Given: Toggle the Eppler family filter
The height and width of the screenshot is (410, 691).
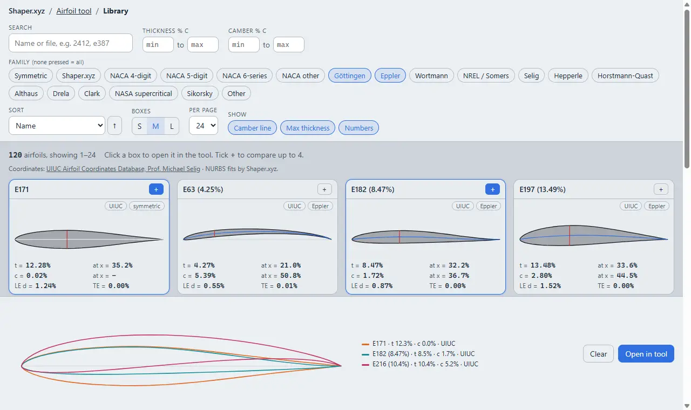Looking at the screenshot, I should 390,76.
